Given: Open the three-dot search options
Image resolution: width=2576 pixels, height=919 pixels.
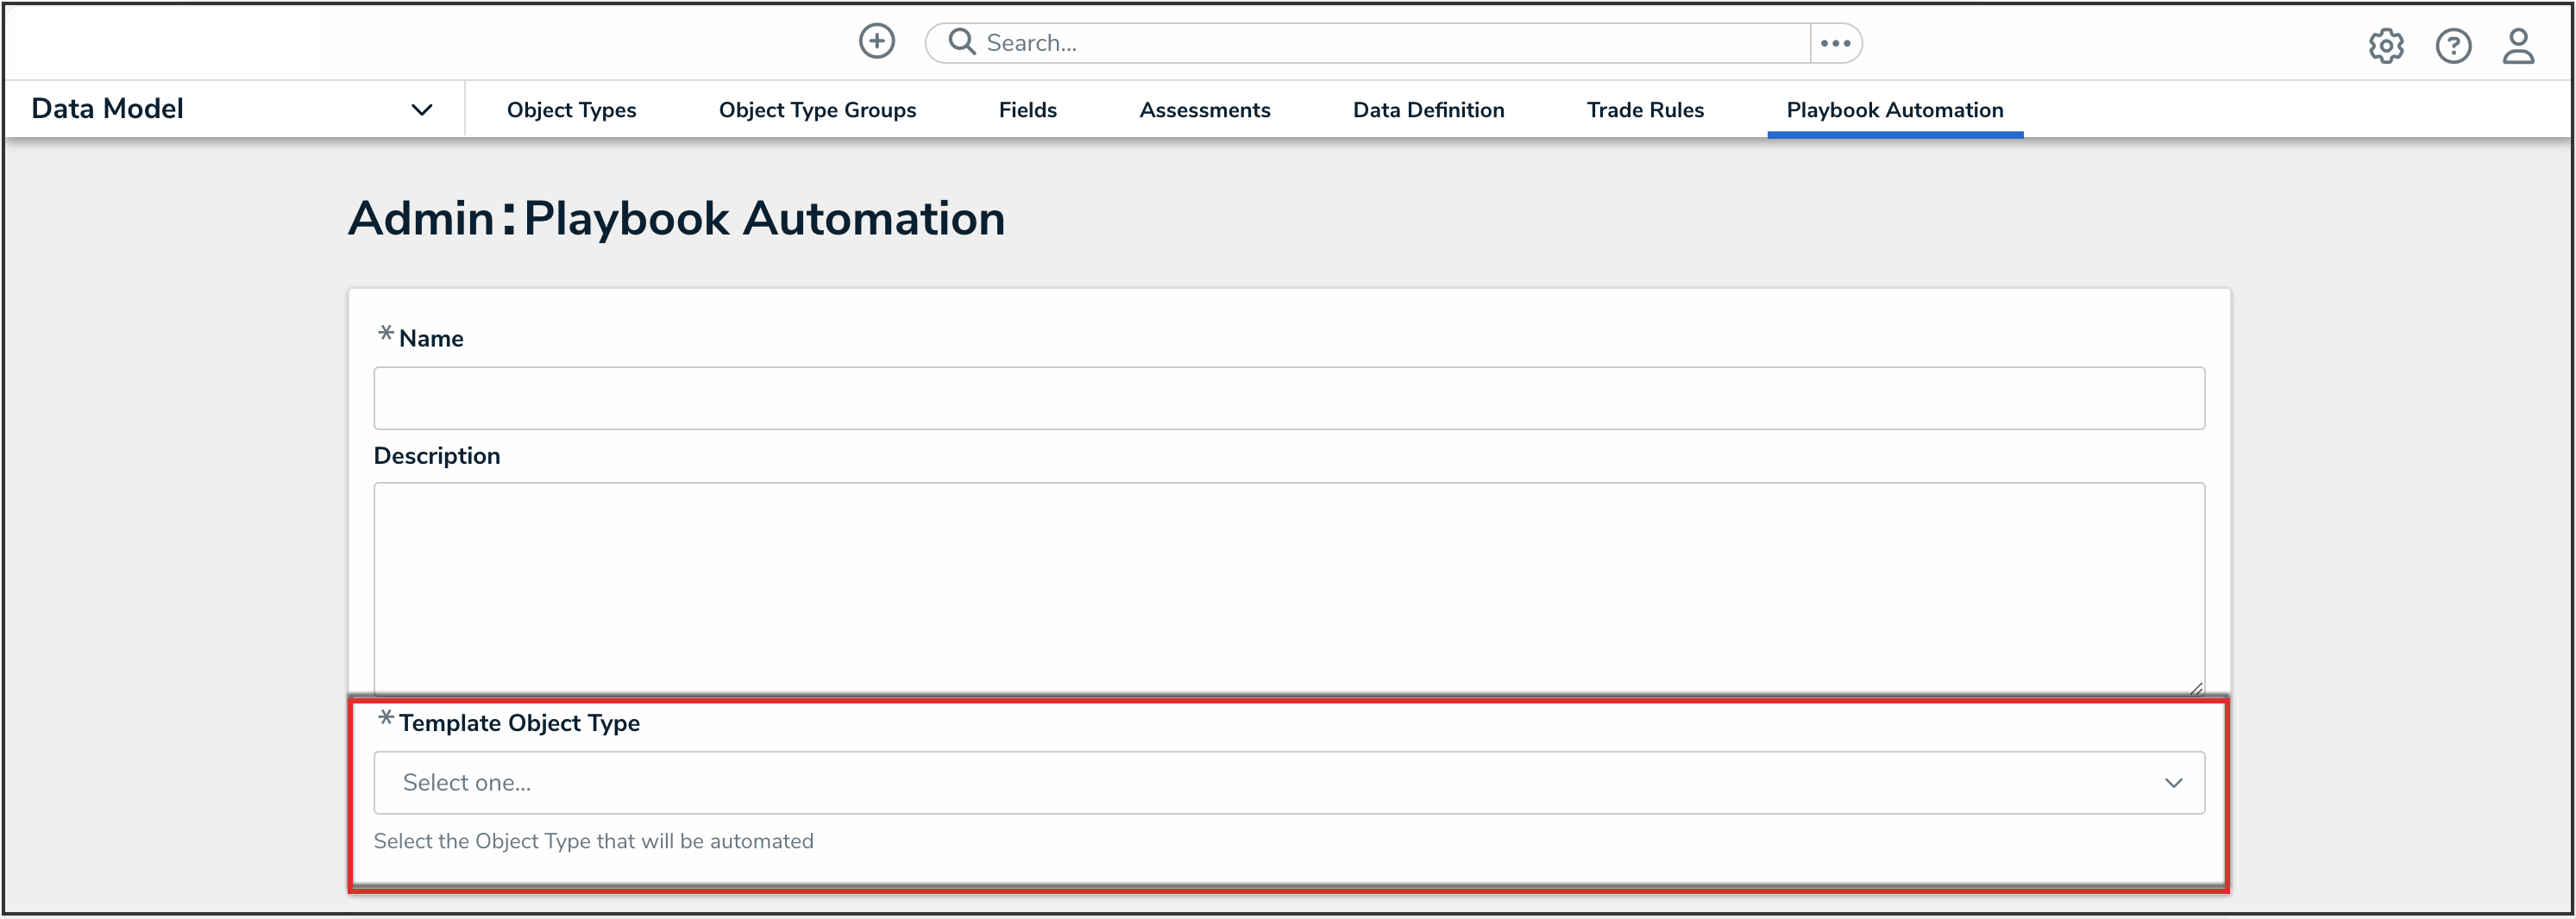Looking at the screenshot, I should coord(1836,43).
